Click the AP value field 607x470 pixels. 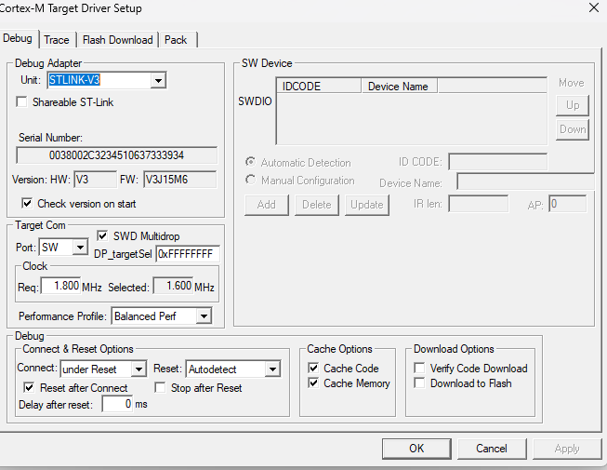568,204
